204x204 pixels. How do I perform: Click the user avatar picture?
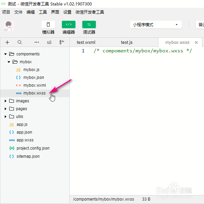click(9, 26)
